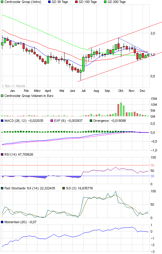Click the red '70' RSI threshold value
Viewport: 162px width, 254px height.
pos(152,165)
